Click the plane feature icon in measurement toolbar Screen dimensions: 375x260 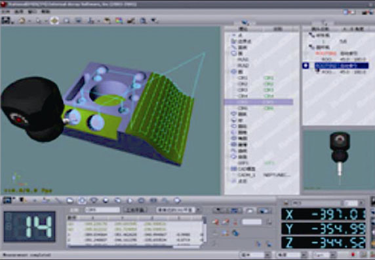click(70, 201)
